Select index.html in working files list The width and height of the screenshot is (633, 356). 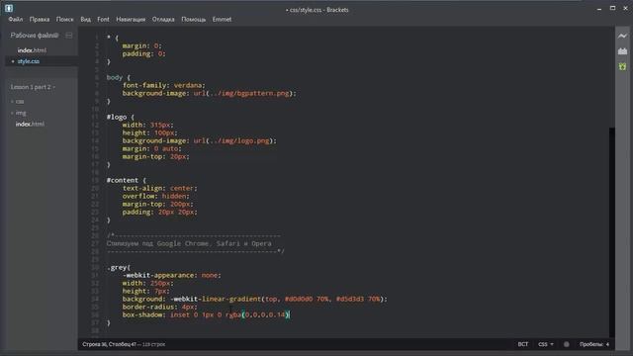(32, 50)
